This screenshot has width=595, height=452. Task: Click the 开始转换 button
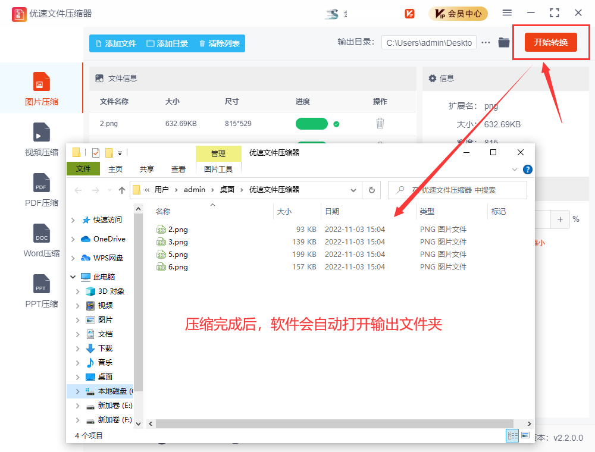[550, 42]
